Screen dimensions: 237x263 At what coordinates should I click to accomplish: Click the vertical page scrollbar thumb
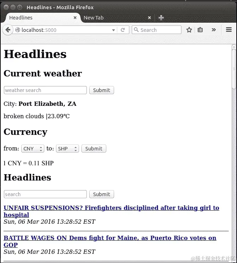(x=234, y=69)
